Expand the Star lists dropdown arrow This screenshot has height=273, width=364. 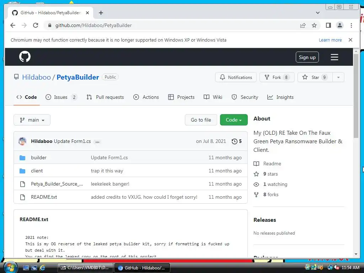(338, 77)
